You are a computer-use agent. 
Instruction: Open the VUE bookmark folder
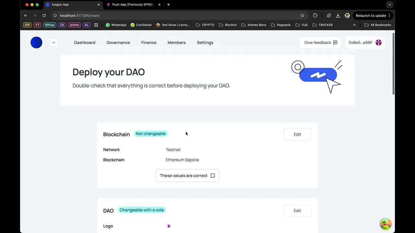click(301, 25)
